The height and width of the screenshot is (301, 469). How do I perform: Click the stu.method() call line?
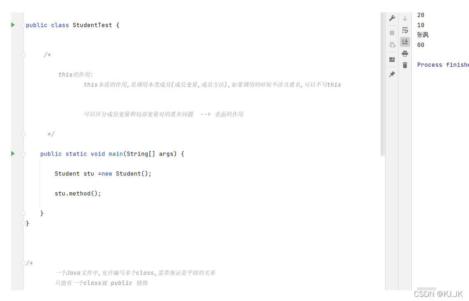coord(78,194)
